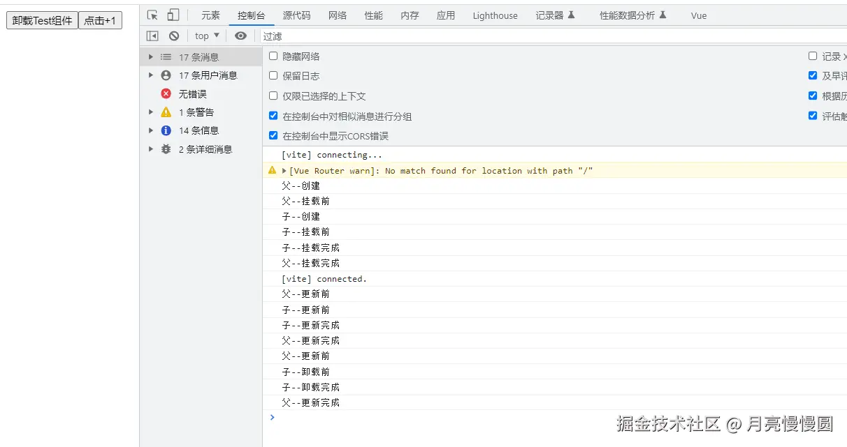
Task: Toggle the device toolbar icon
Action: [173, 15]
